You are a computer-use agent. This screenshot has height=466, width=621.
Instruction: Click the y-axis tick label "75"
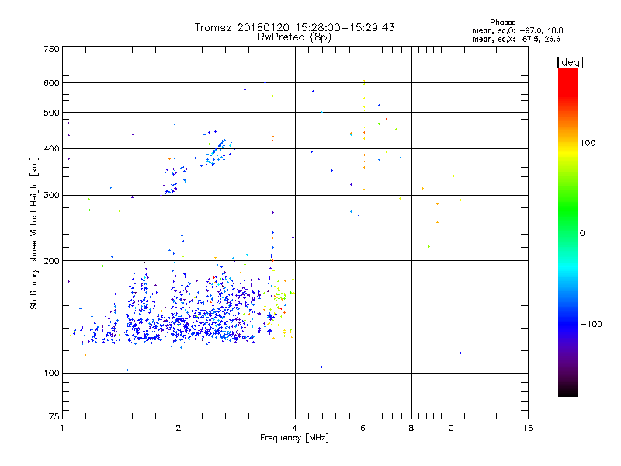coord(54,416)
